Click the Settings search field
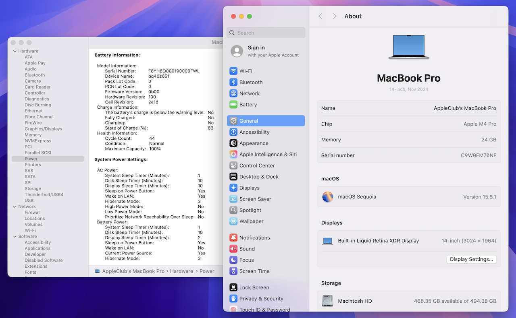The image size is (516, 318). (266, 33)
